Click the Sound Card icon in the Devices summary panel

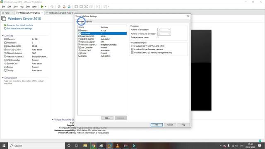pyautogui.click(x=5, y=63)
